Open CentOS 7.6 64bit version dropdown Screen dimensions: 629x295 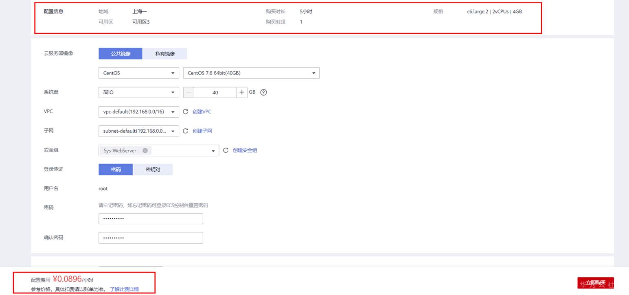(x=252, y=73)
